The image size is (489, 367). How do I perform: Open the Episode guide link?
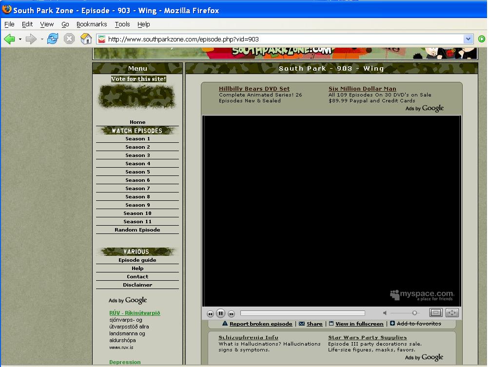tap(137, 260)
